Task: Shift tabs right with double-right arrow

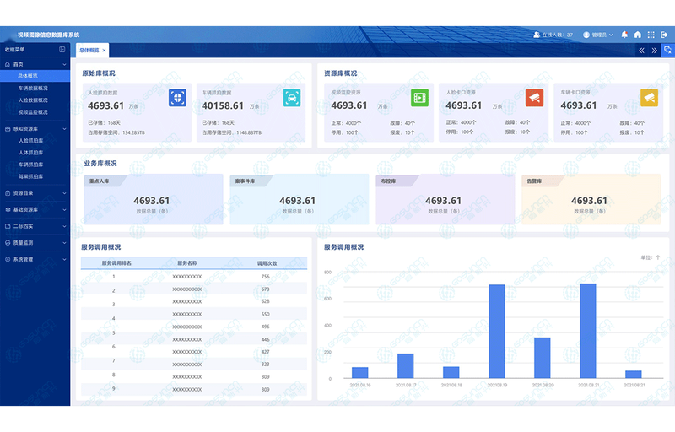Action: click(x=655, y=51)
